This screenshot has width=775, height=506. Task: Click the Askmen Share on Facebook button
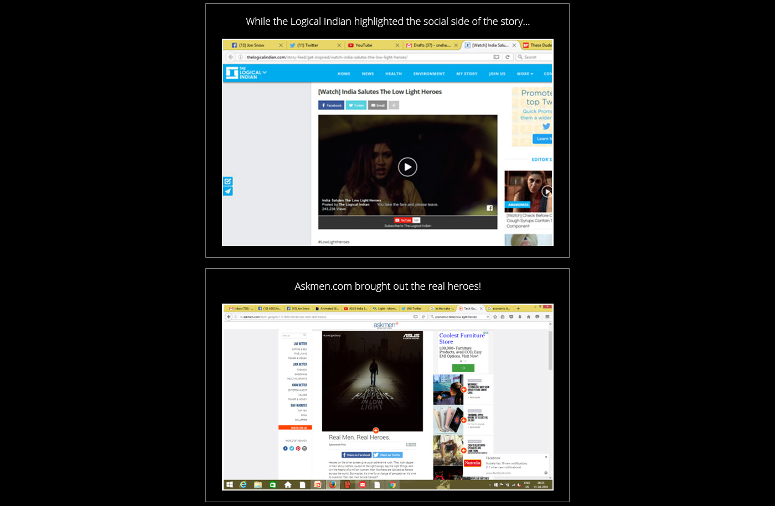click(356, 455)
